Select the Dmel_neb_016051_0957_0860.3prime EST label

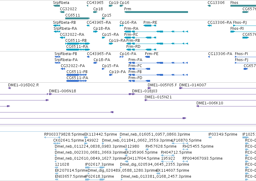pyautogui.click(x=155, y=134)
